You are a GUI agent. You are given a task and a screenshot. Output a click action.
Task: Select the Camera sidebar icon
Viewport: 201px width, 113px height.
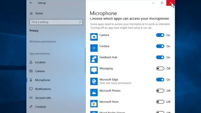tap(31, 71)
